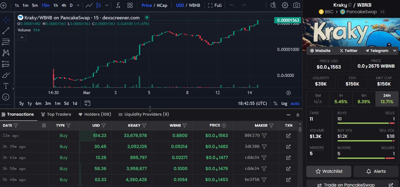
Task: Open the timeframe dropdown arrow next to D
Action: (x=78, y=5)
